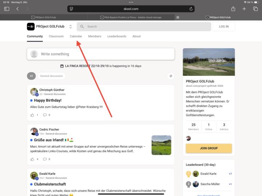Viewport: 262px width, 196px height.
Task: Select the General discussion filter chip
Action: [51, 76]
